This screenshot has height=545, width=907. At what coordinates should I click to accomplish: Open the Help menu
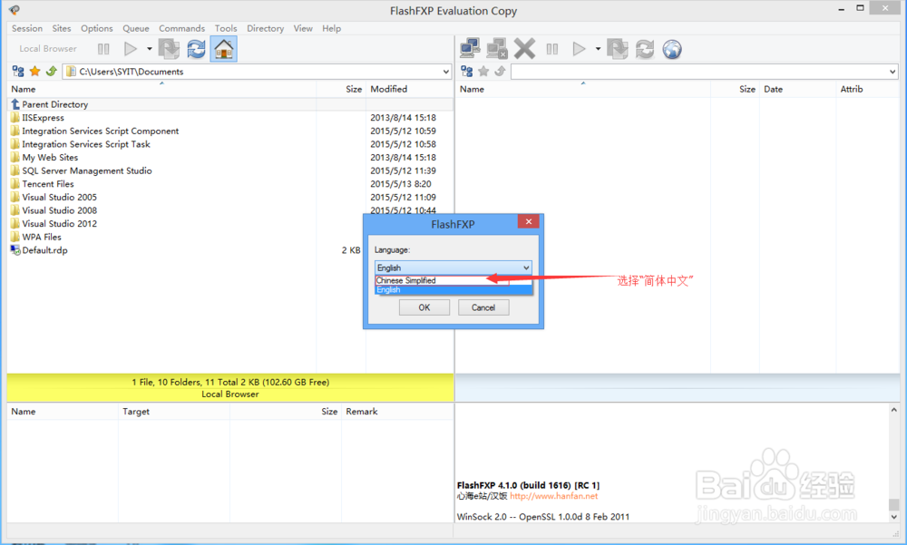(x=331, y=28)
